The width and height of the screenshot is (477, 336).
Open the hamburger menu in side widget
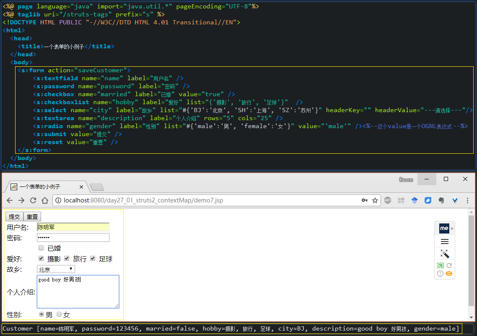444,241
